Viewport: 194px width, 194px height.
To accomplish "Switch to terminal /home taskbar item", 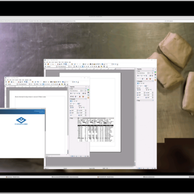I will click(x=65, y=177).
